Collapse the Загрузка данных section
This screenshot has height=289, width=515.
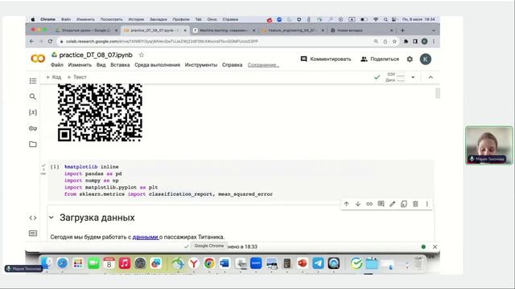tap(51, 218)
